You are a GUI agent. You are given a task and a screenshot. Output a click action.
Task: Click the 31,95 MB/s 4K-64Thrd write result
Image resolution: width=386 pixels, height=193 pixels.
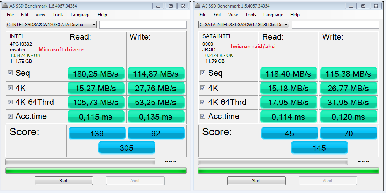click(x=349, y=102)
